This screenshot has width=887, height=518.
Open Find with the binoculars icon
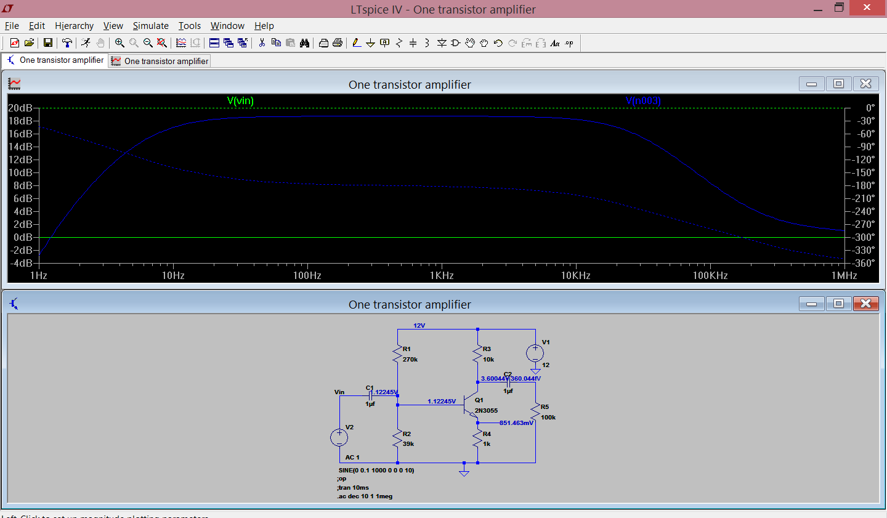coord(304,42)
